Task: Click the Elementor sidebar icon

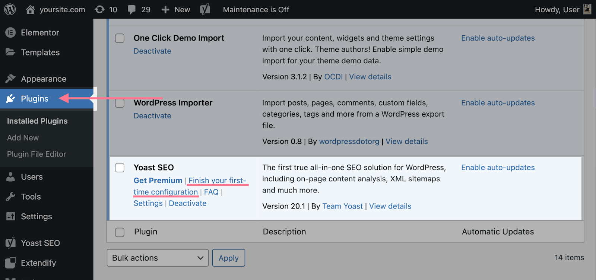Action: [x=10, y=33]
